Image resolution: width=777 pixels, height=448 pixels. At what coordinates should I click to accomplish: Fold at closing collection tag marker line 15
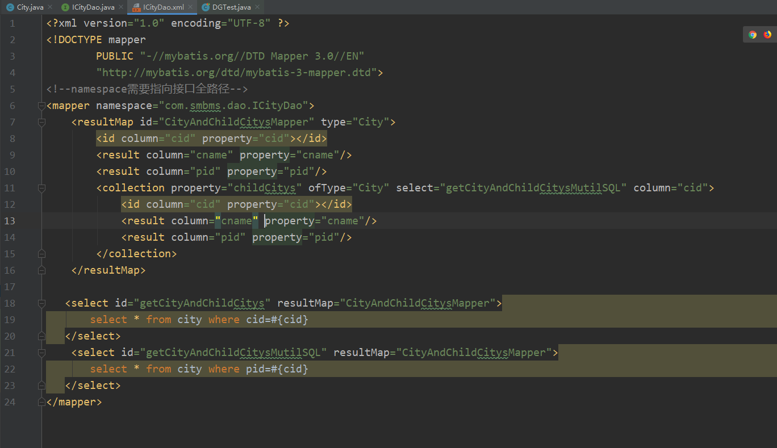click(x=41, y=254)
